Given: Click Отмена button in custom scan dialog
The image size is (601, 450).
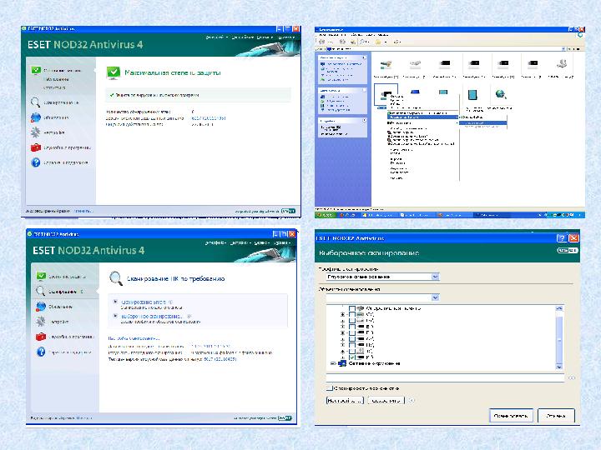Looking at the screenshot, I should [556, 416].
